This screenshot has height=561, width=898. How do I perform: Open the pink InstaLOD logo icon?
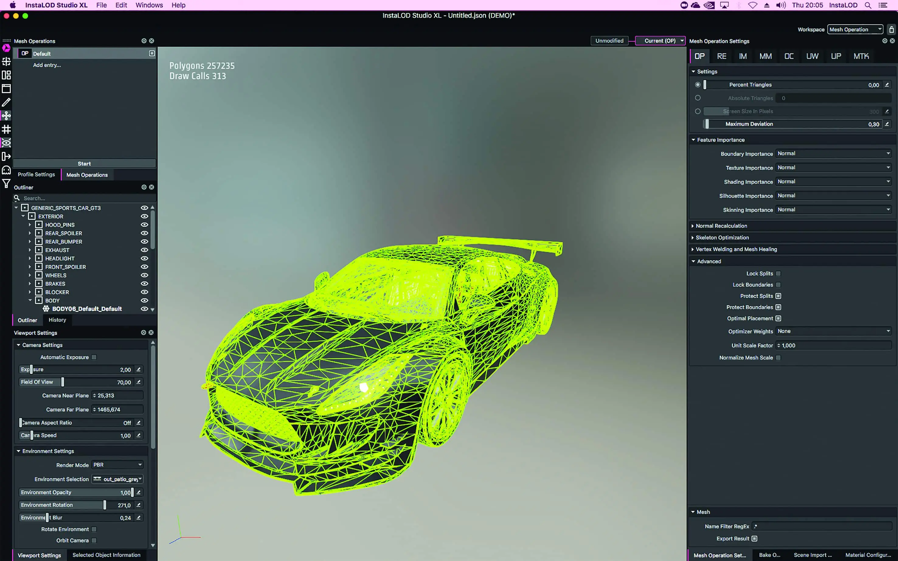[x=6, y=48]
